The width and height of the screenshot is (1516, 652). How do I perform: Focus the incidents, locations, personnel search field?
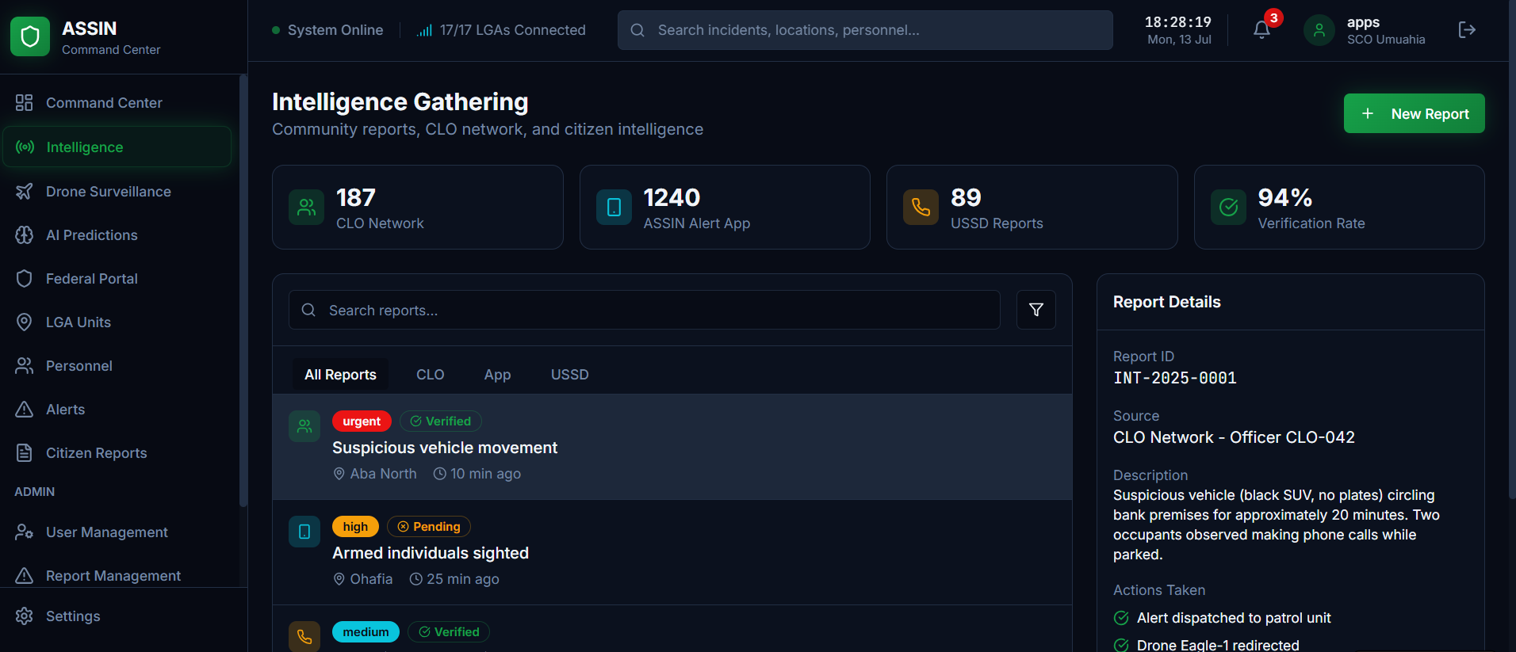[865, 30]
